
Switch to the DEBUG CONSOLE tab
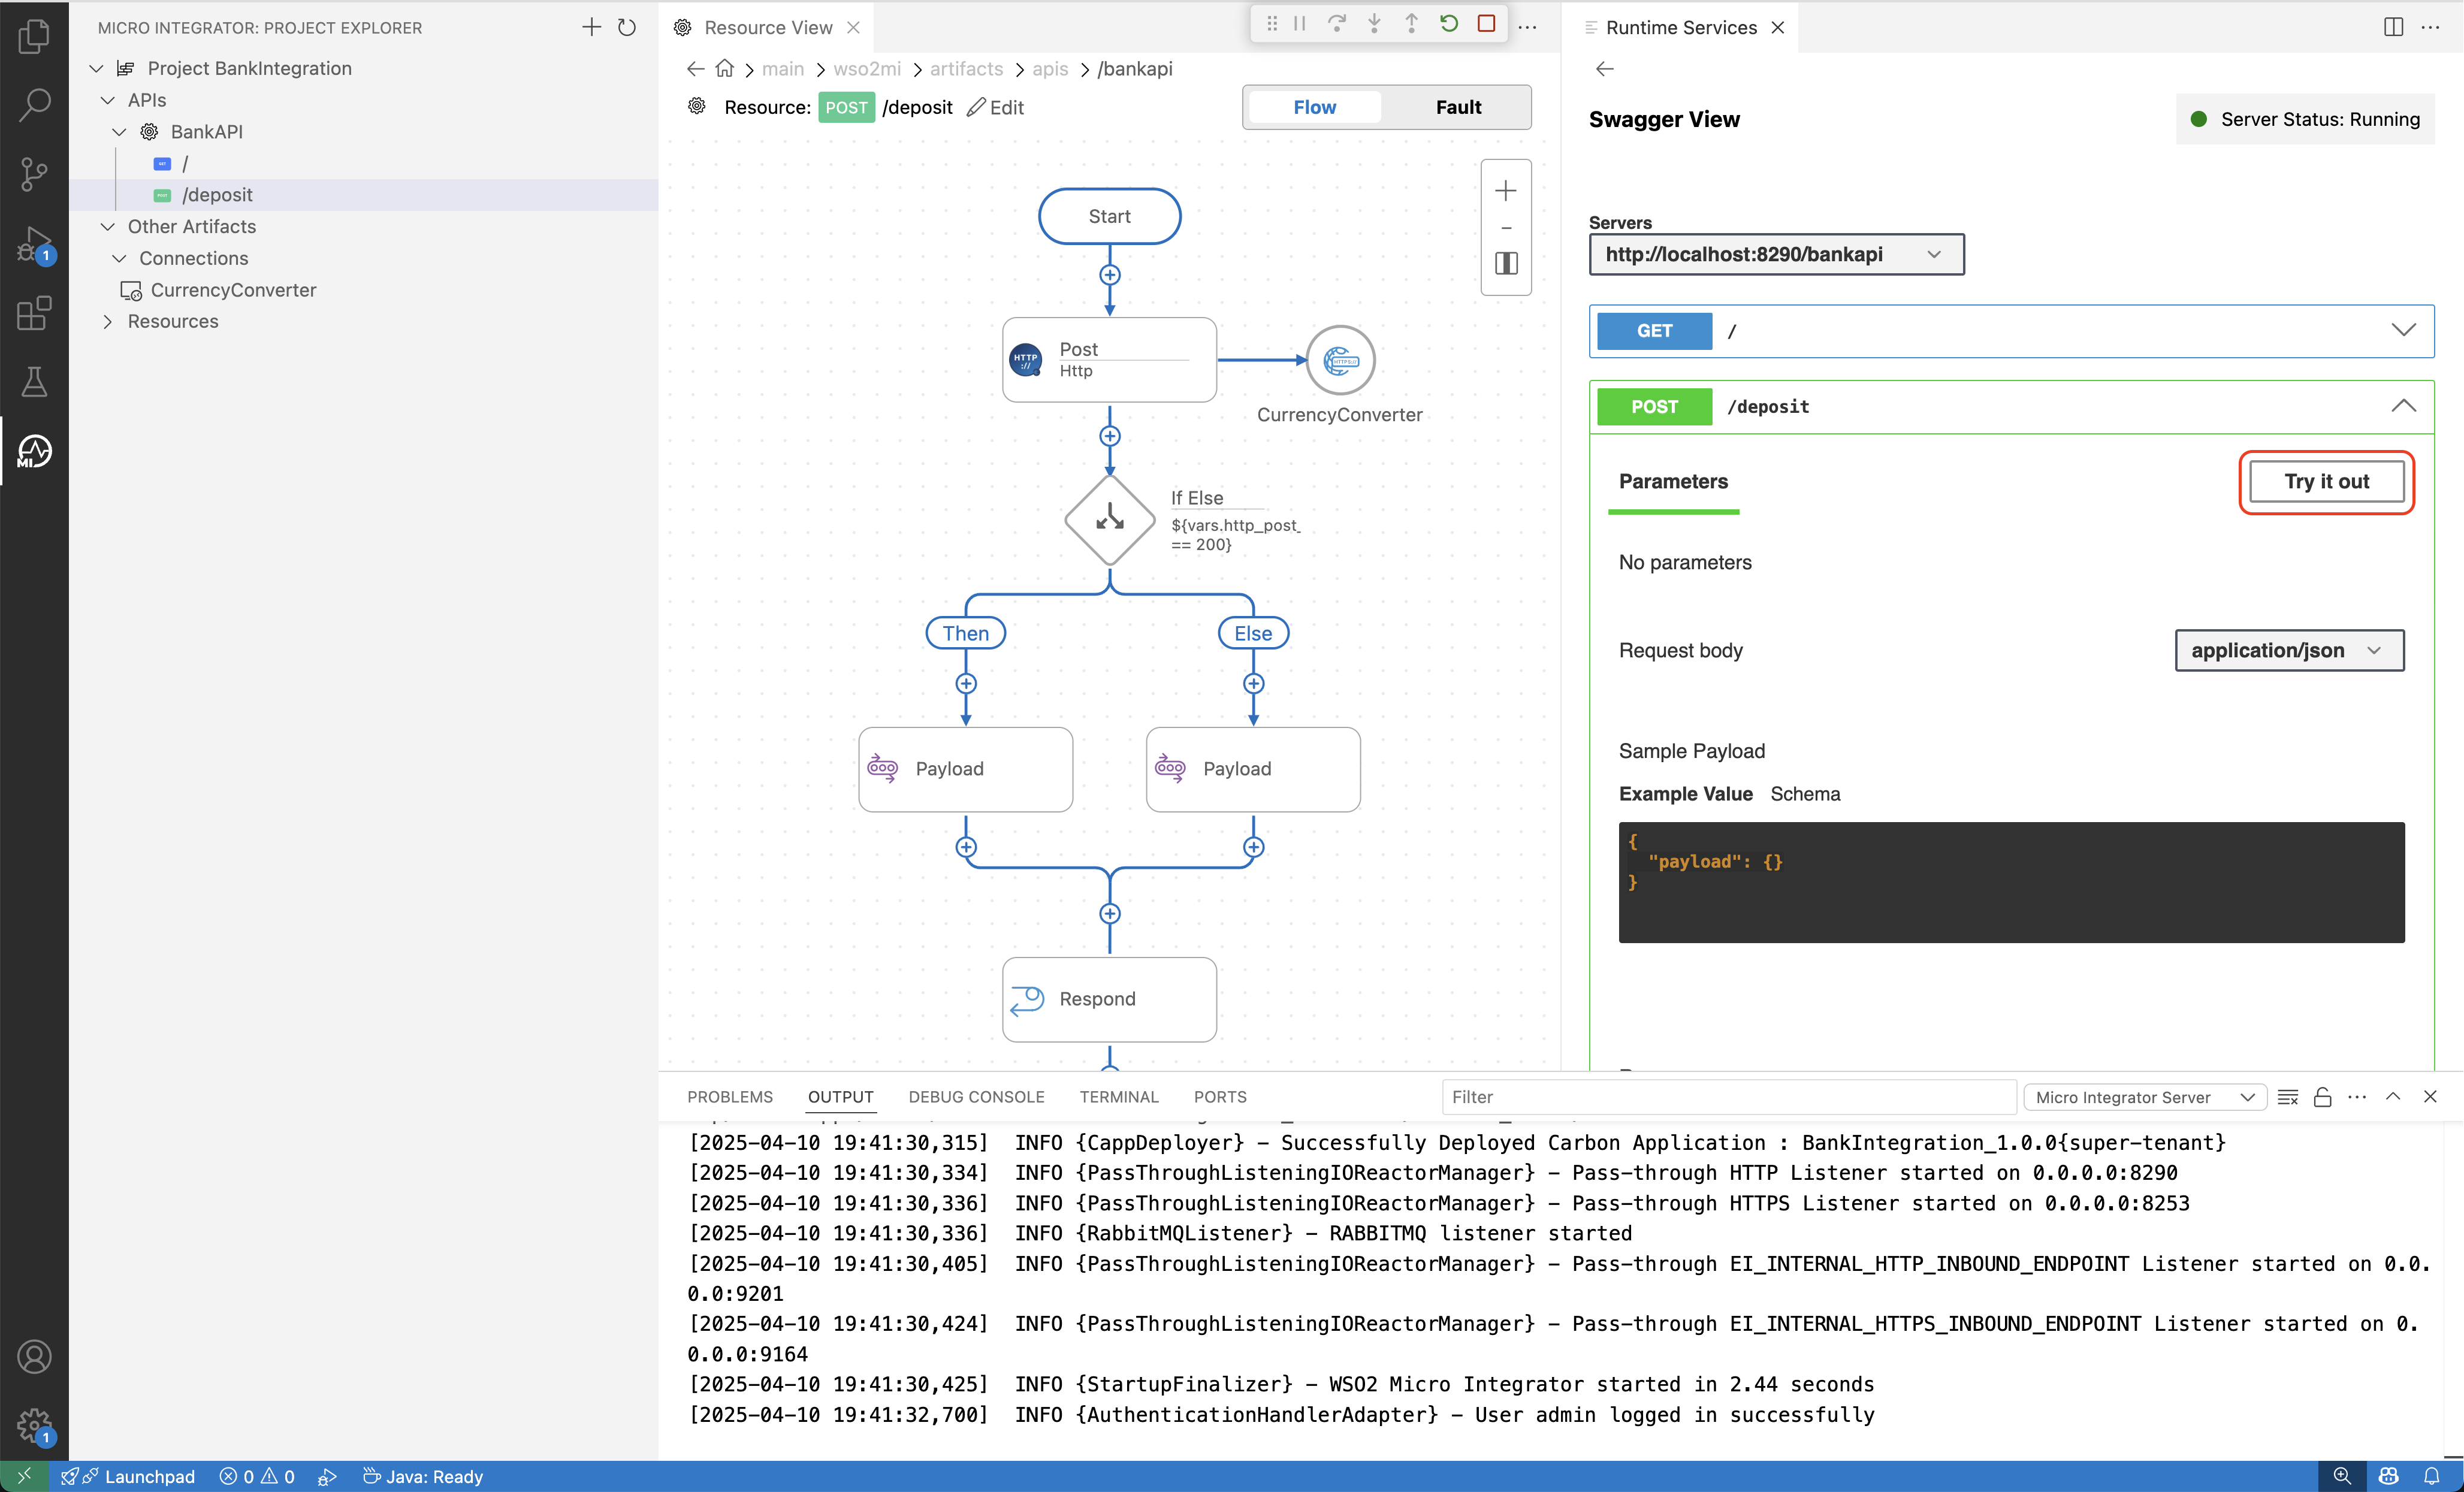click(x=976, y=1097)
